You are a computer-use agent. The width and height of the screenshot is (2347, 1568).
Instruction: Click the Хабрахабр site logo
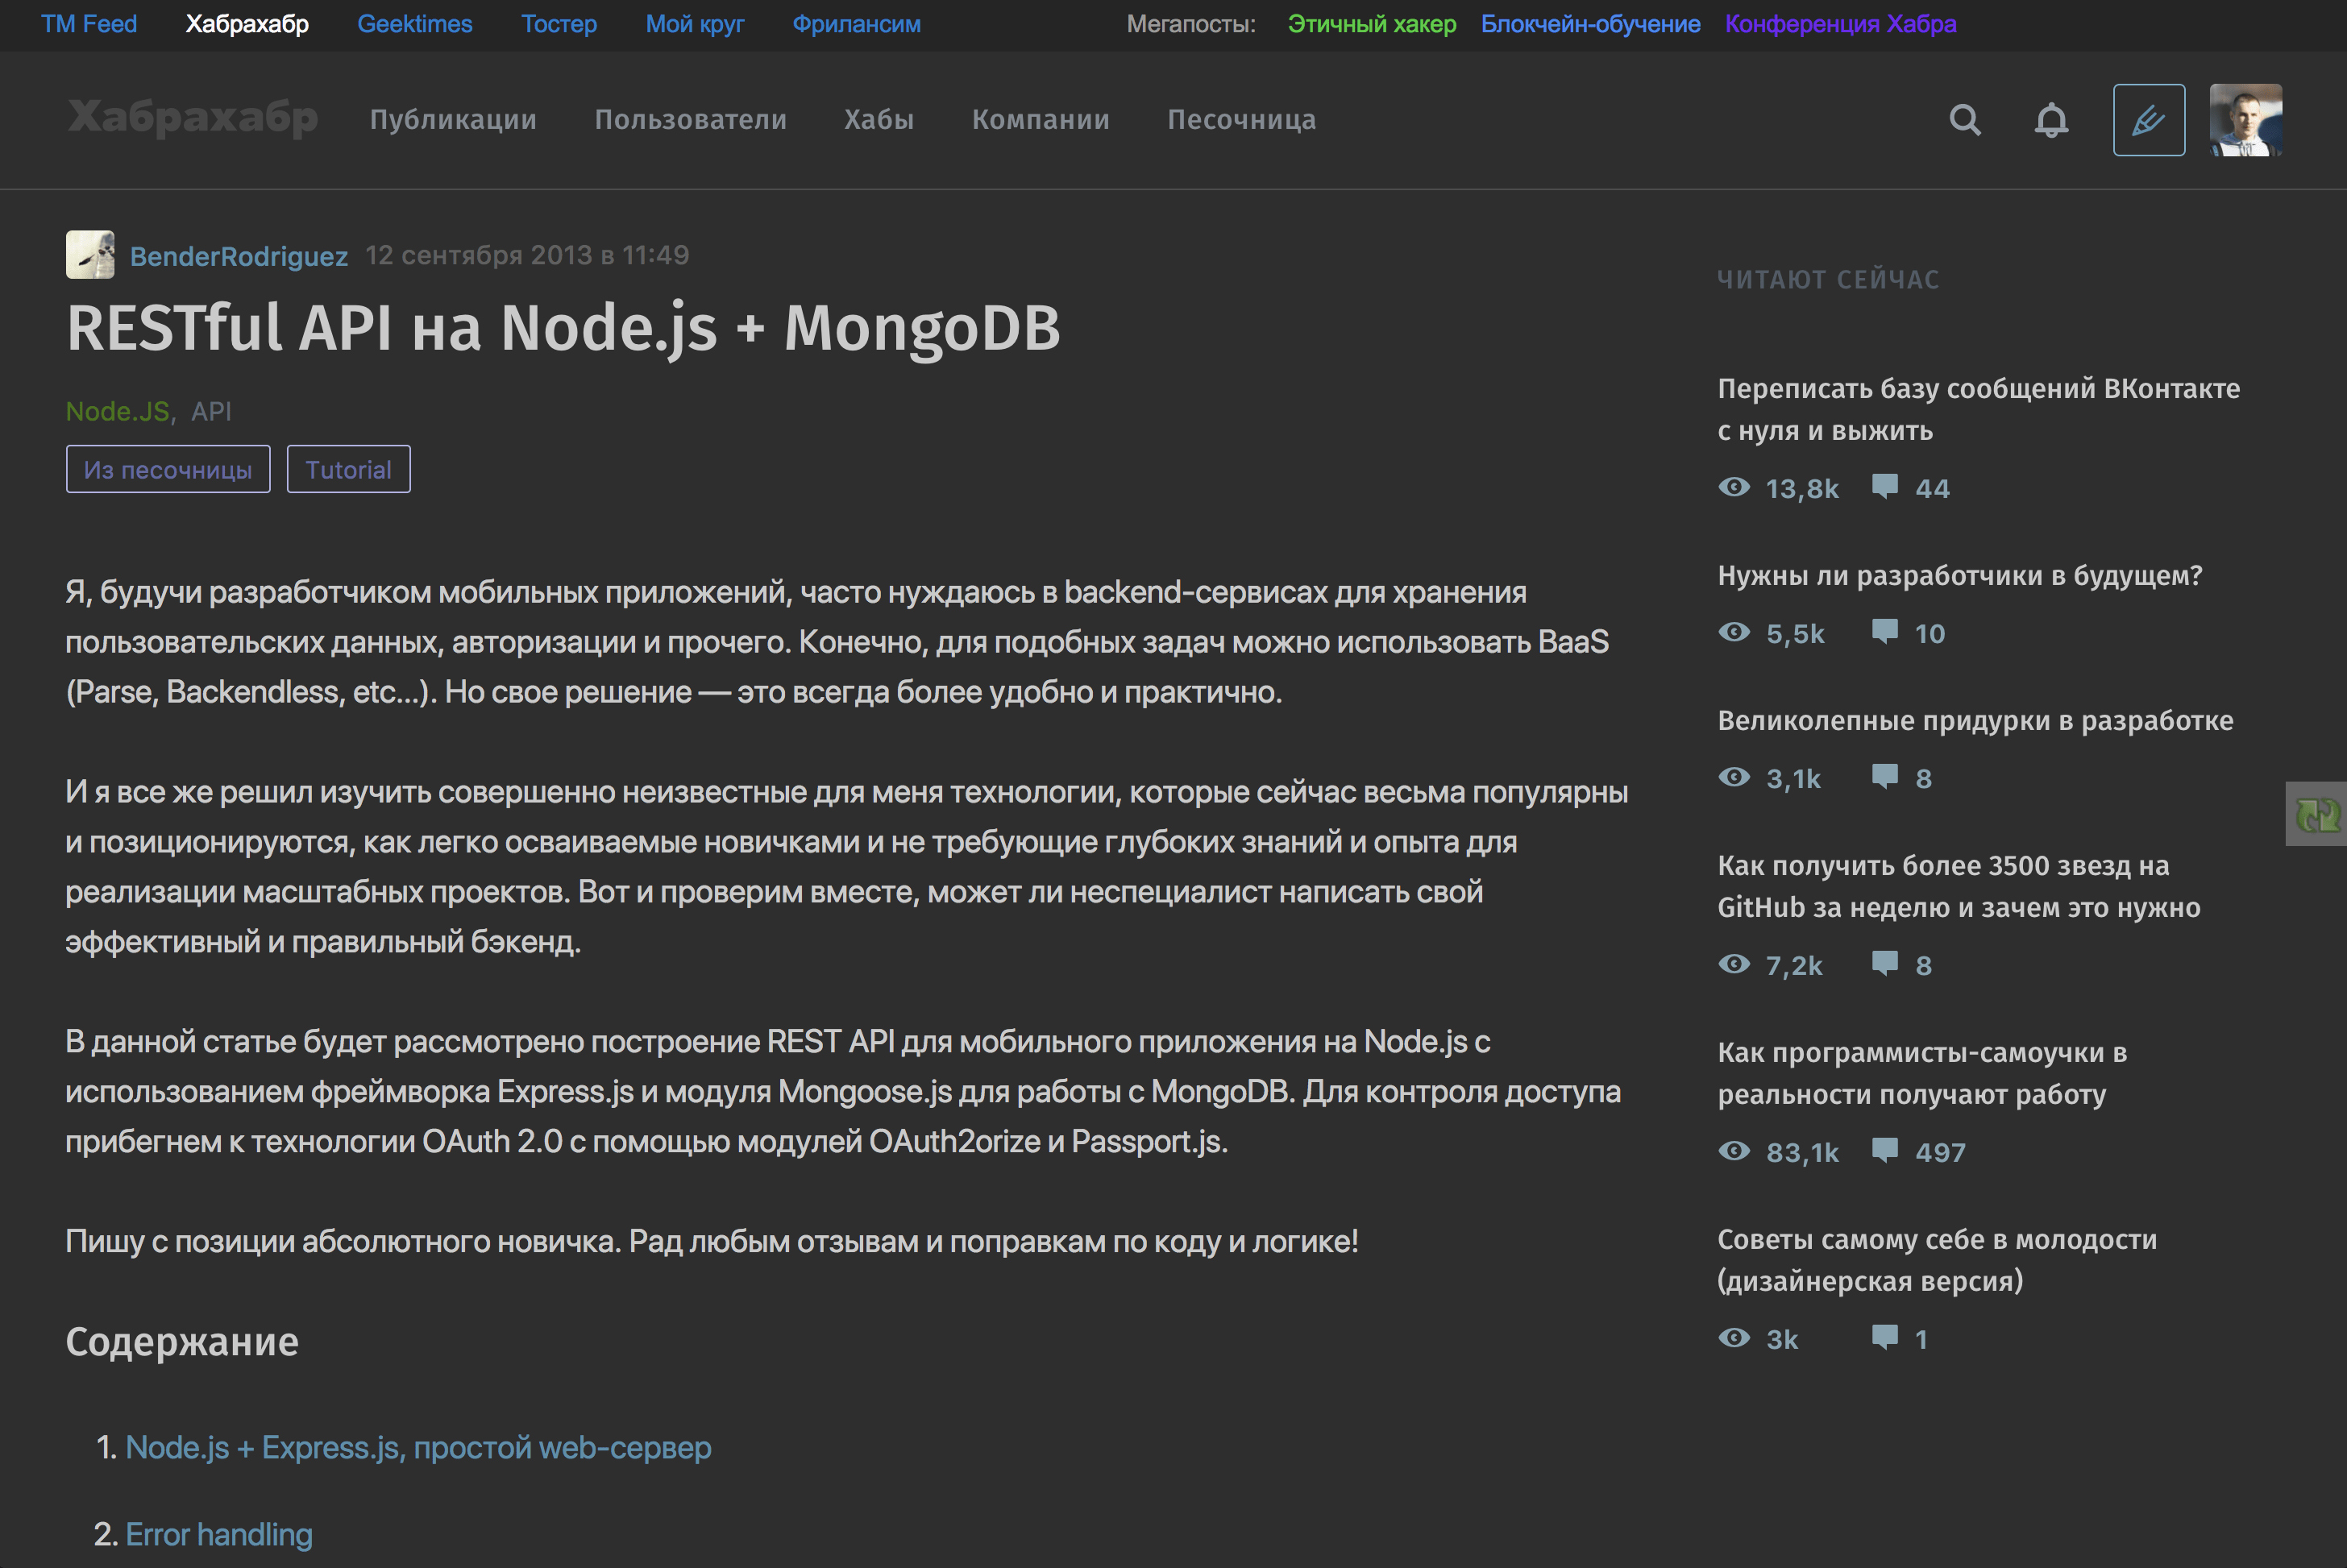192,118
